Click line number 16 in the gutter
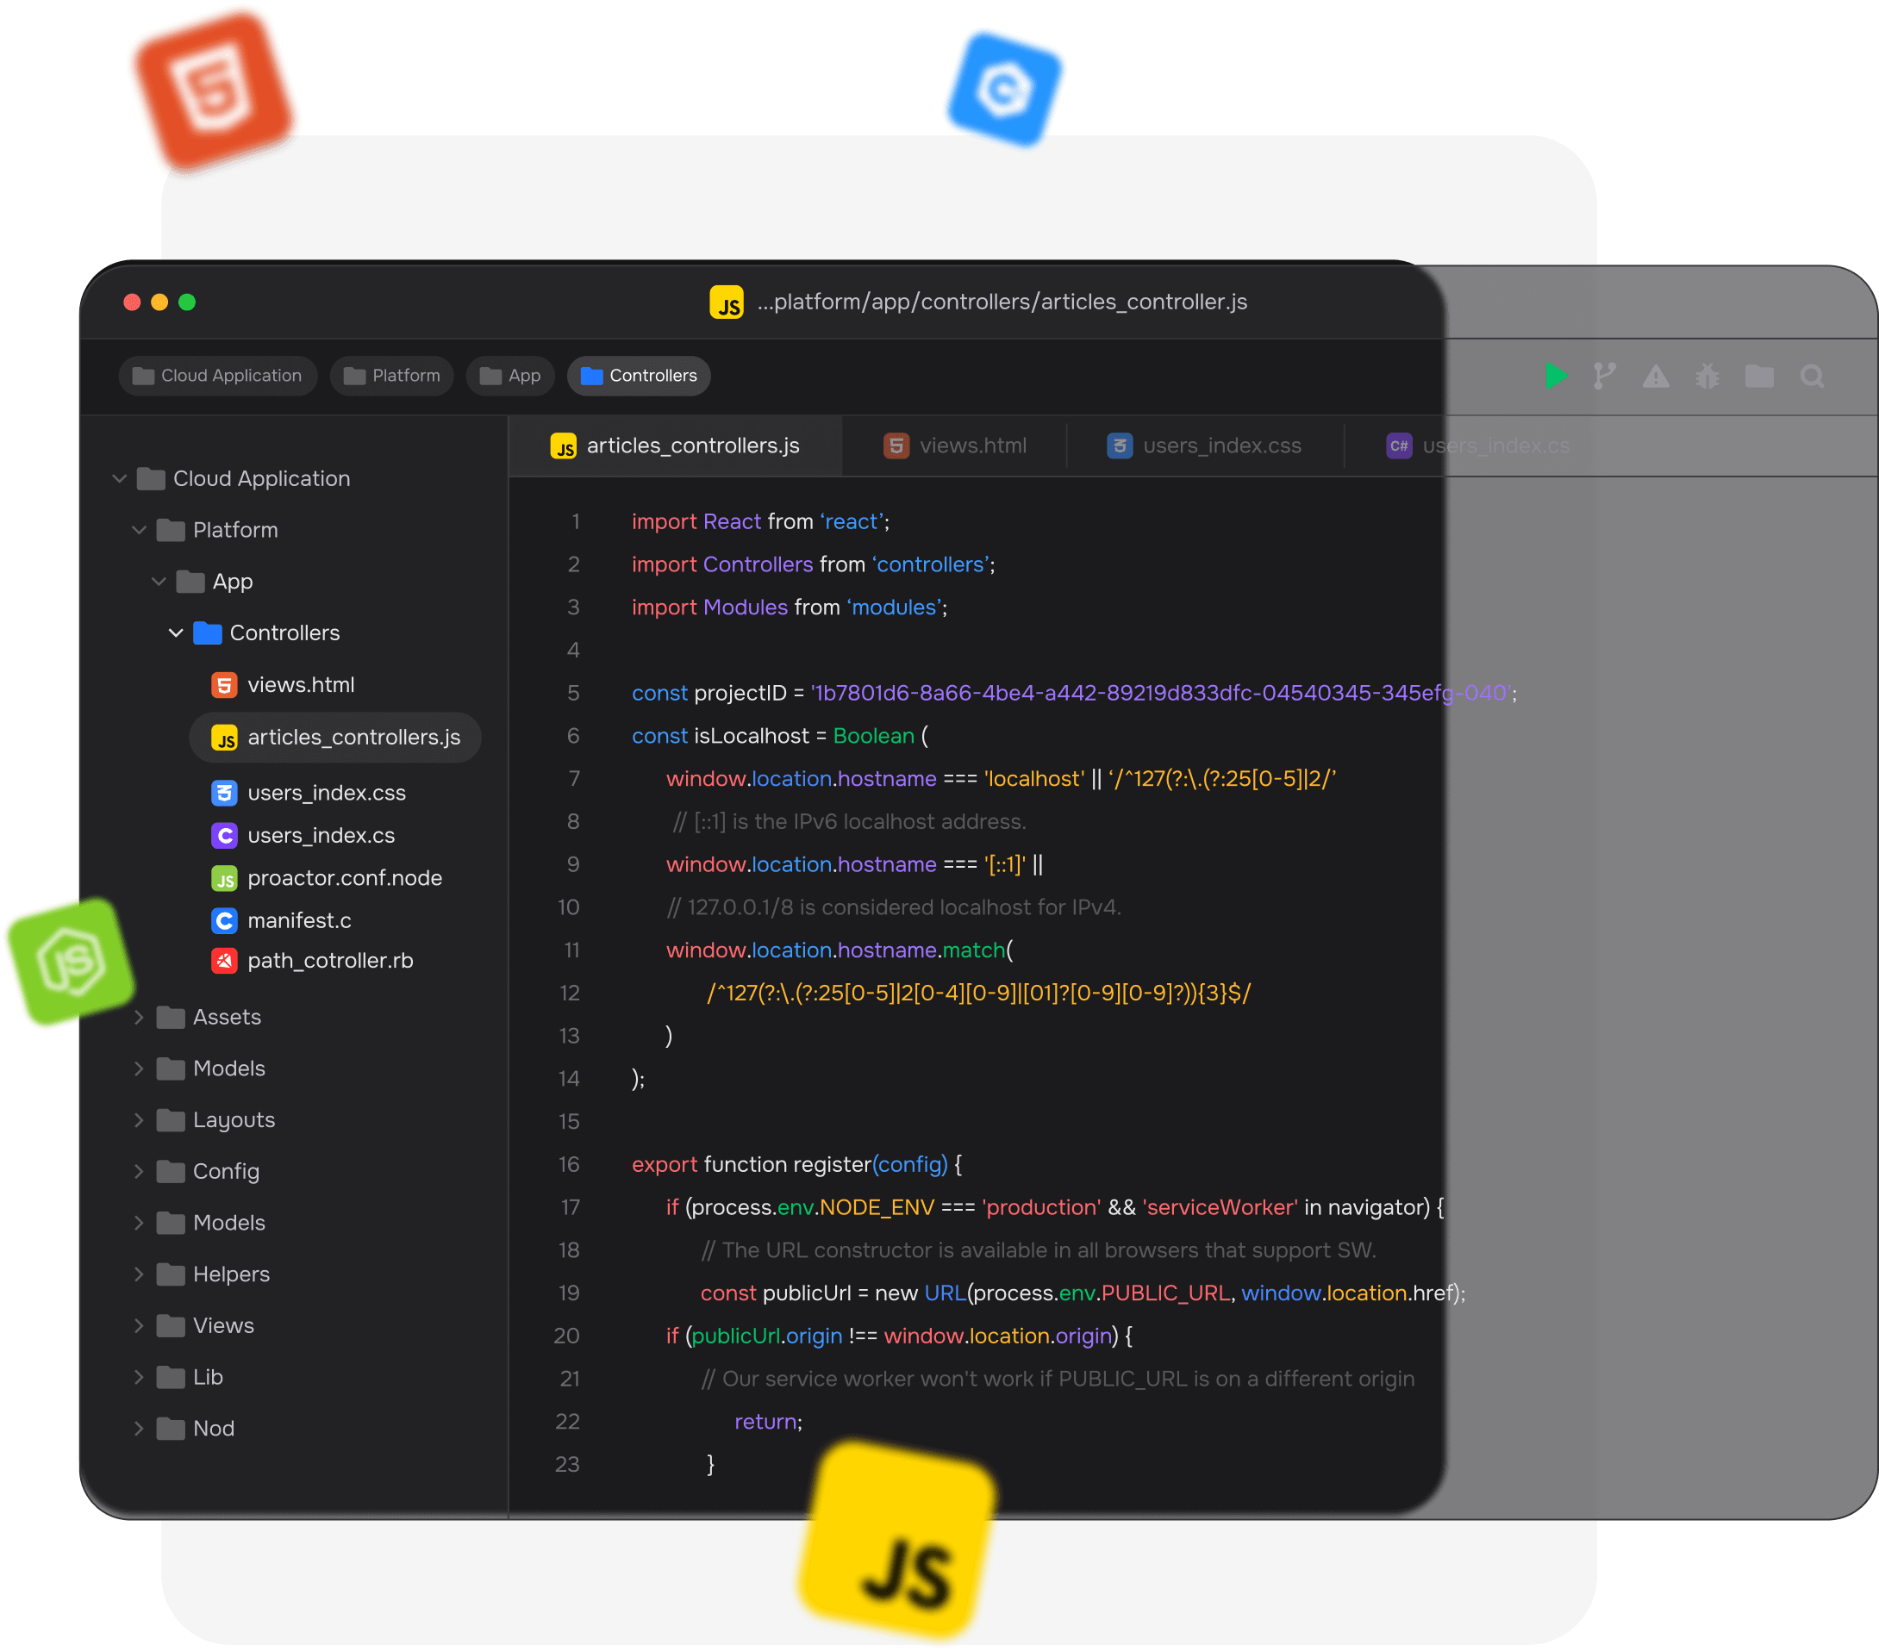 pos(569,1165)
